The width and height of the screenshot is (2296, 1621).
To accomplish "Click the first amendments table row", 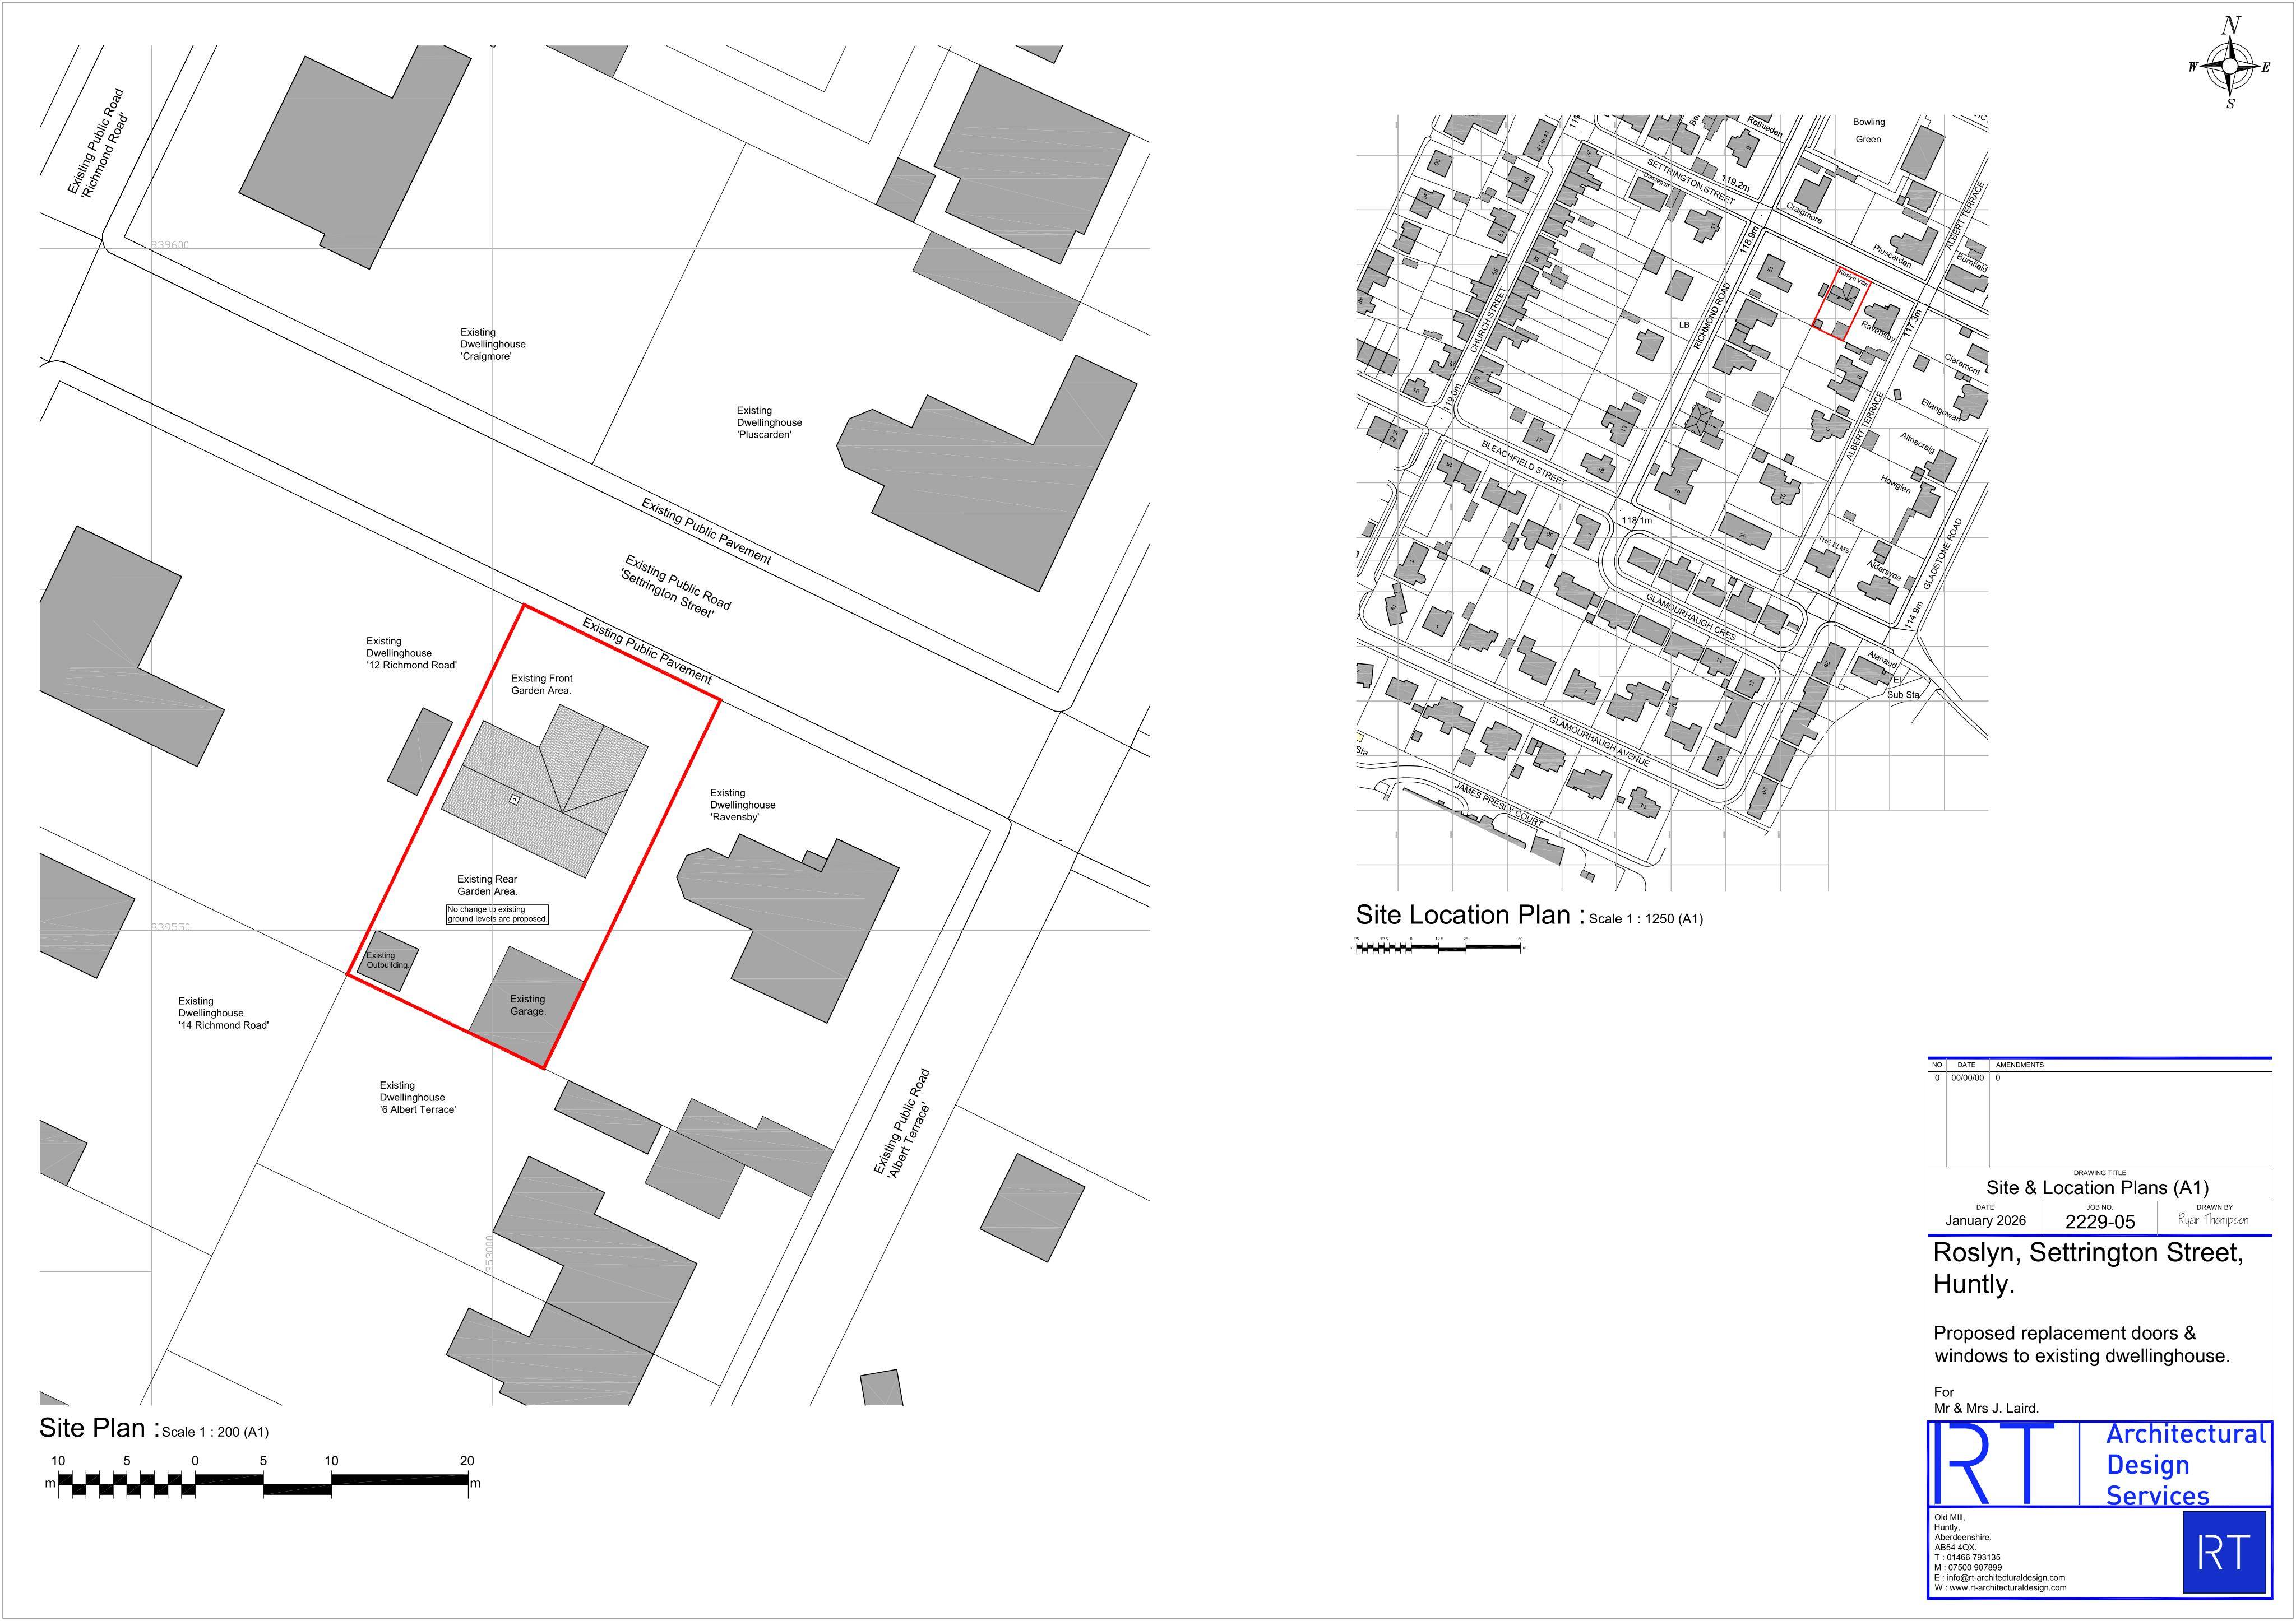I will [2099, 1079].
